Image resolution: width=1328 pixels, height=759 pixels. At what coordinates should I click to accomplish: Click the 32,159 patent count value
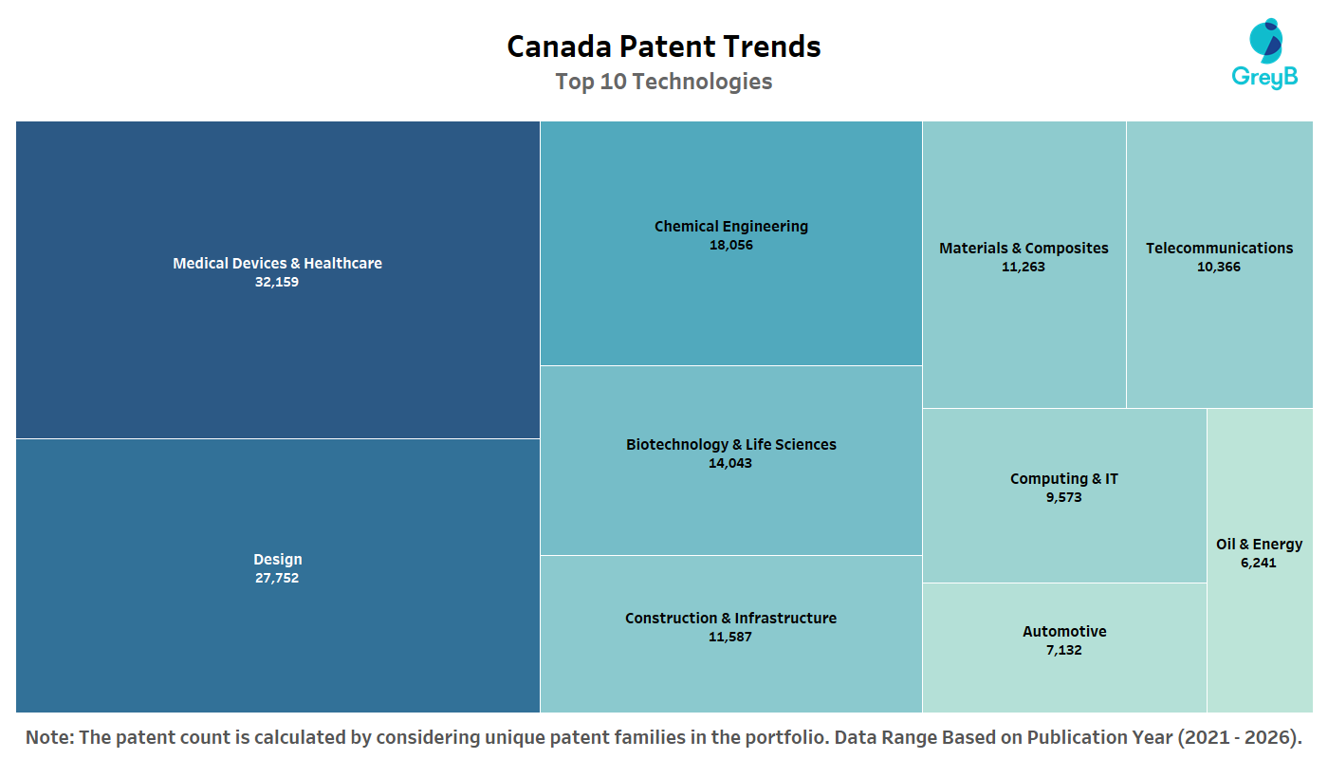pyautogui.click(x=277, y=282)
